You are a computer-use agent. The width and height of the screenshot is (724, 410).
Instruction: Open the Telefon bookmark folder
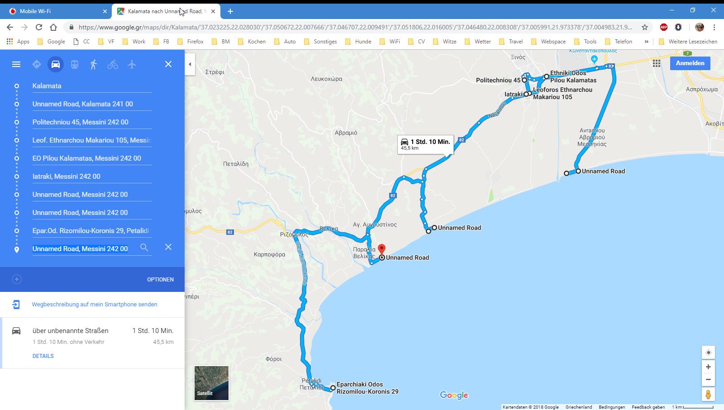(619, 41)
